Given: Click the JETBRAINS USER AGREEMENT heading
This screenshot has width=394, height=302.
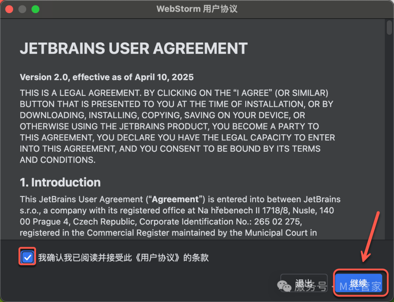Looking at the screenshot, I should click(x=134, y=49).
